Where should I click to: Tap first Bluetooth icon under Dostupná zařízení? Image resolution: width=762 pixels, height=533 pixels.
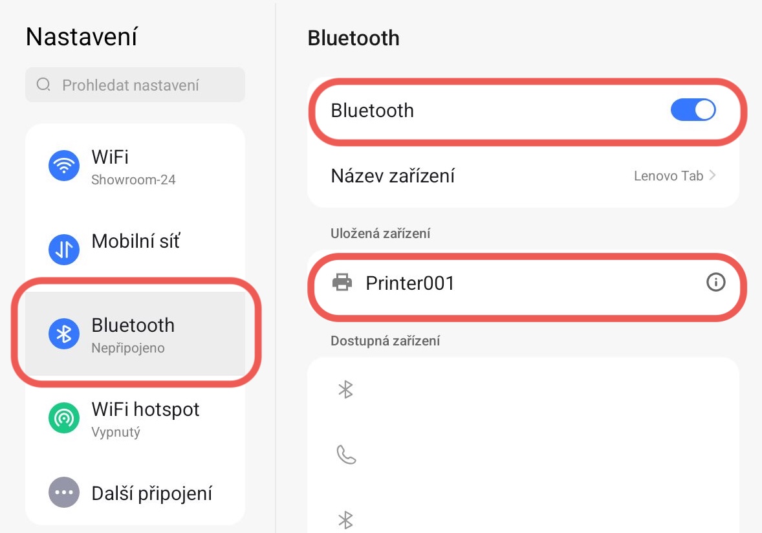pyautogui.click(x=346, y=389)
